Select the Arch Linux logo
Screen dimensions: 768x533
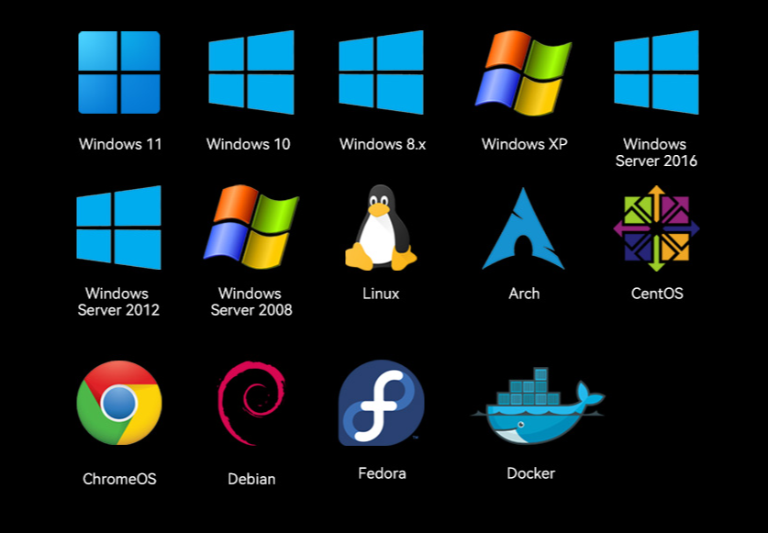[x=524, y=229]
